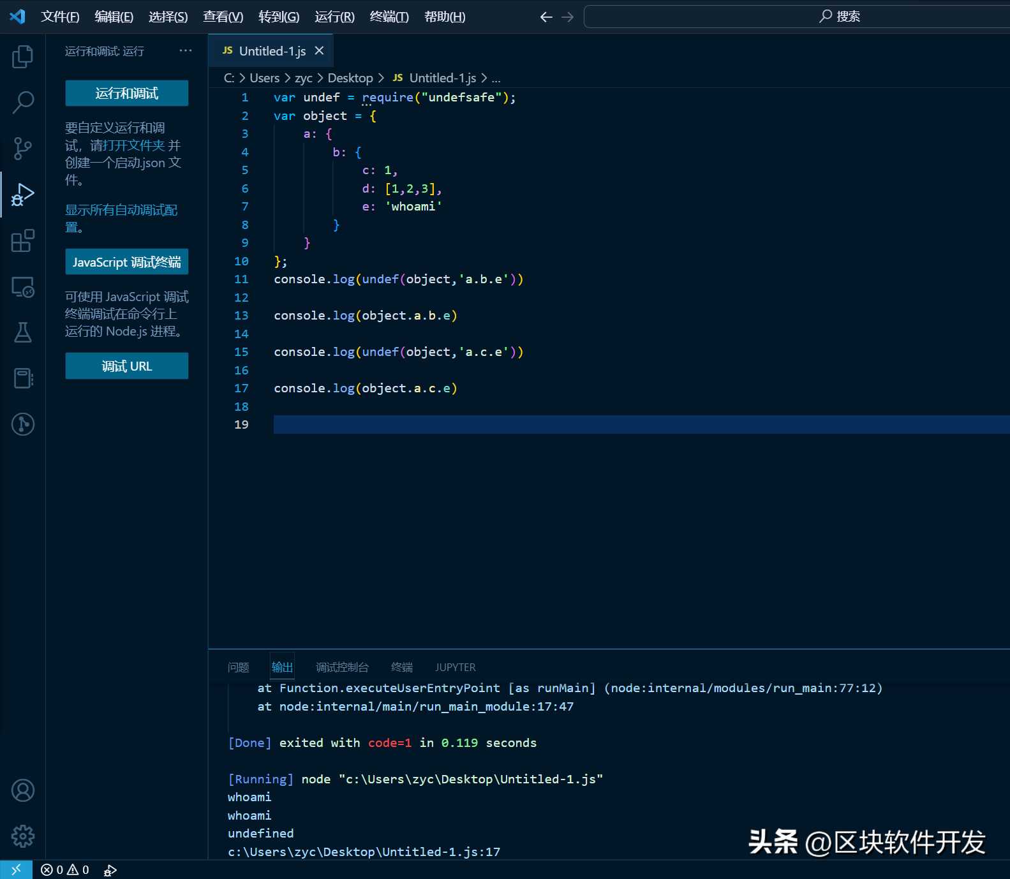1010x879 pixels.
Task: Open the 查看(V) menu
Action: (223, 17)
